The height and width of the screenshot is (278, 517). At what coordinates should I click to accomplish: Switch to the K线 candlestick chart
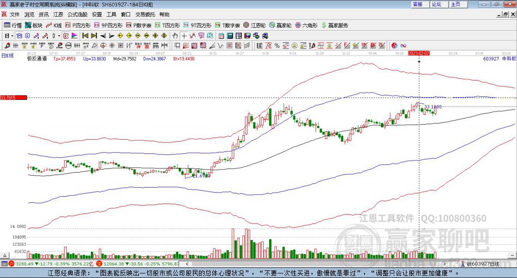pos(54,25)
